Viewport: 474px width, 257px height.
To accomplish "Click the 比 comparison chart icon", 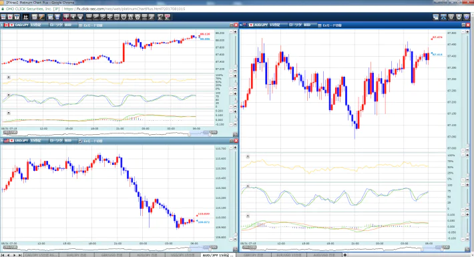I will (25, 17).
